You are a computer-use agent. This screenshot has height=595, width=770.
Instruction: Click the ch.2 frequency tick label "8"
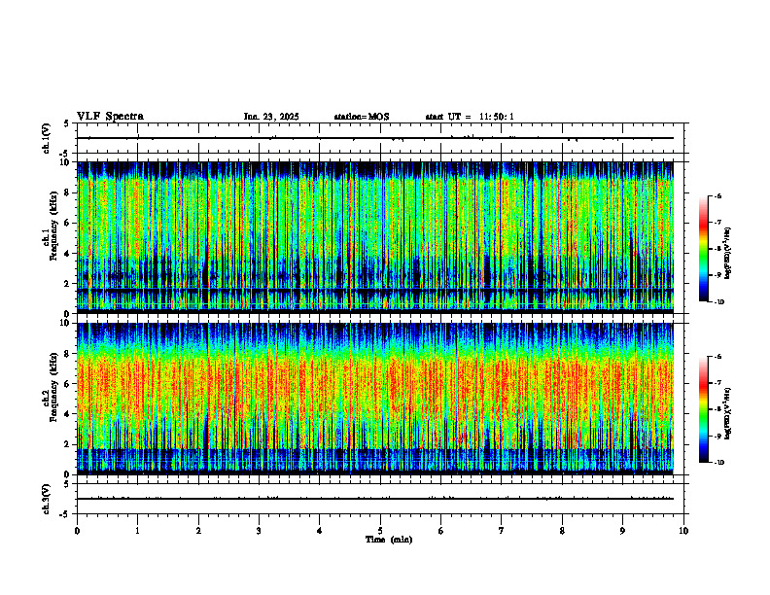point(68,354)
